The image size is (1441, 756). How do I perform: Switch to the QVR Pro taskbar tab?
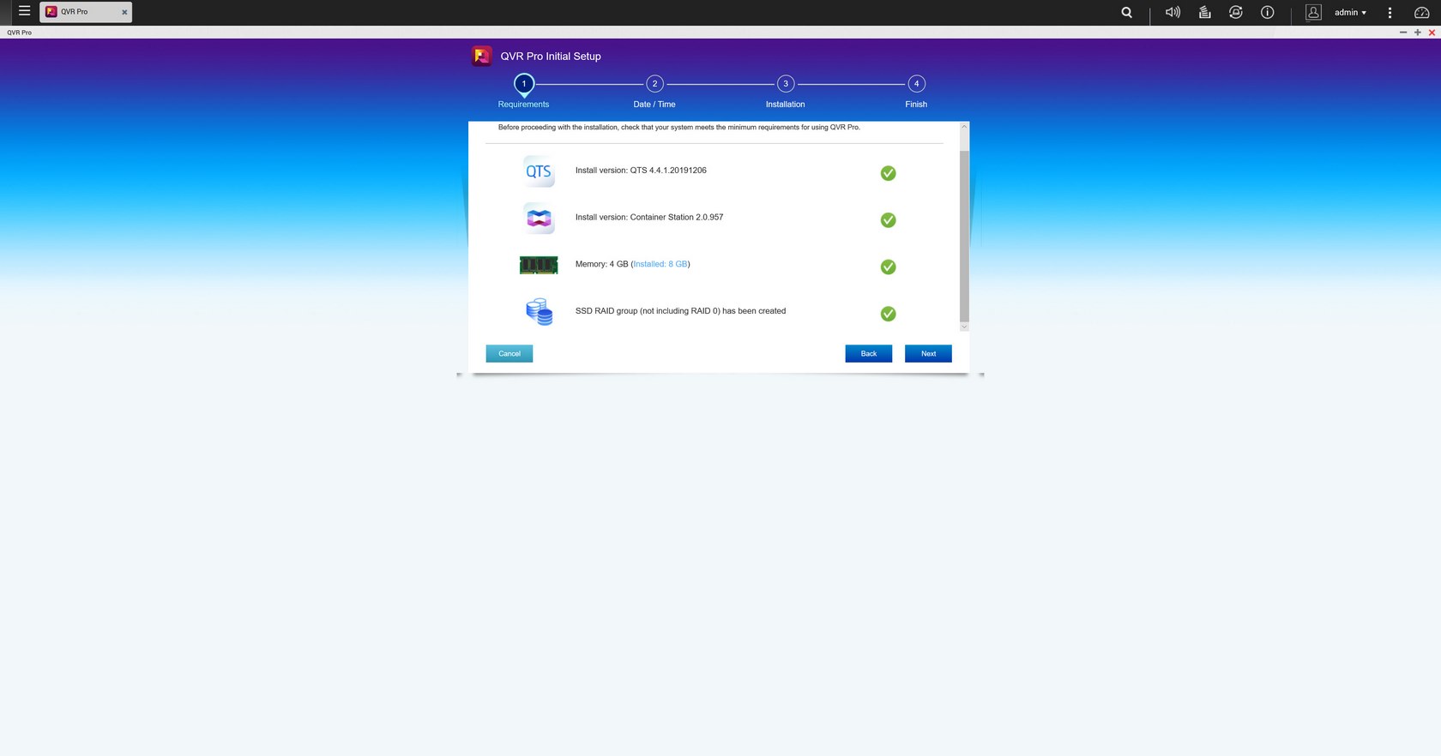point(85,12)
